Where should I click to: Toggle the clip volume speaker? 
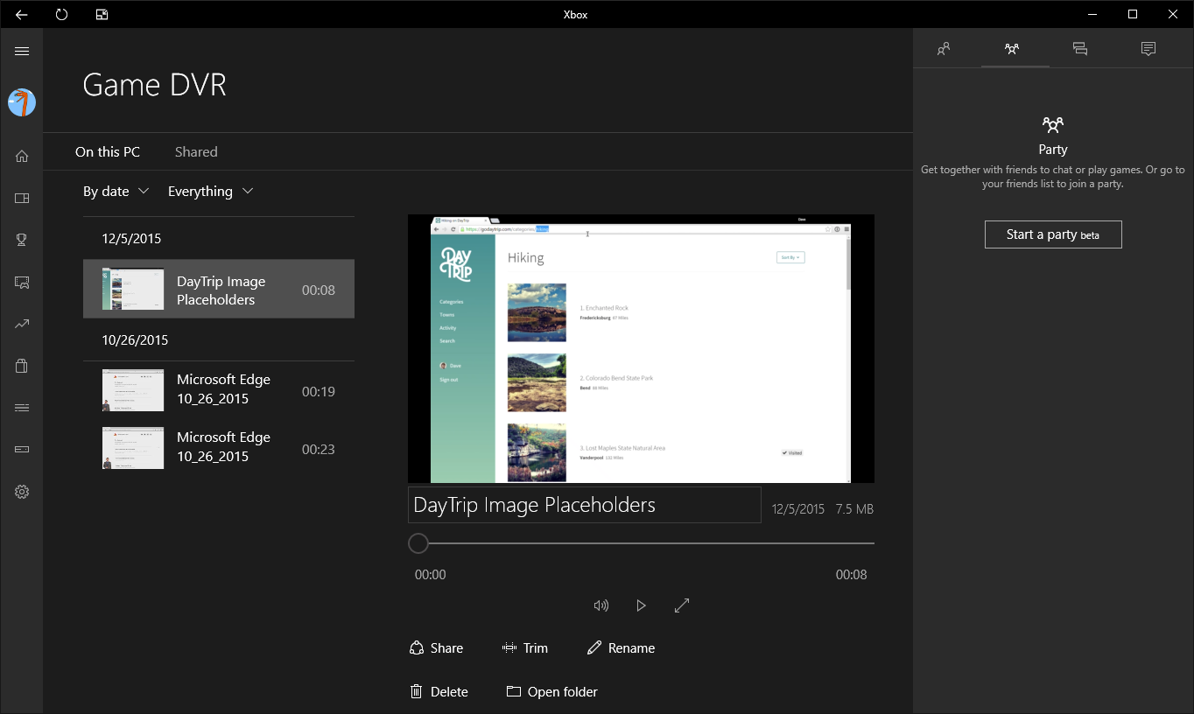601,605
